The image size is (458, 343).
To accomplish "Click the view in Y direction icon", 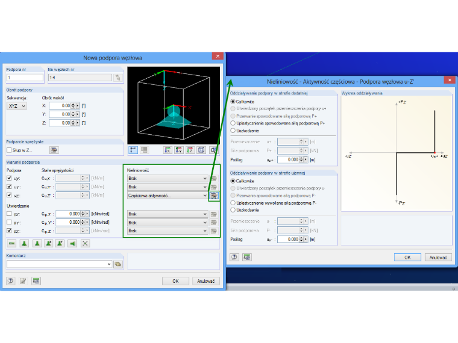I will coord(179,150).
